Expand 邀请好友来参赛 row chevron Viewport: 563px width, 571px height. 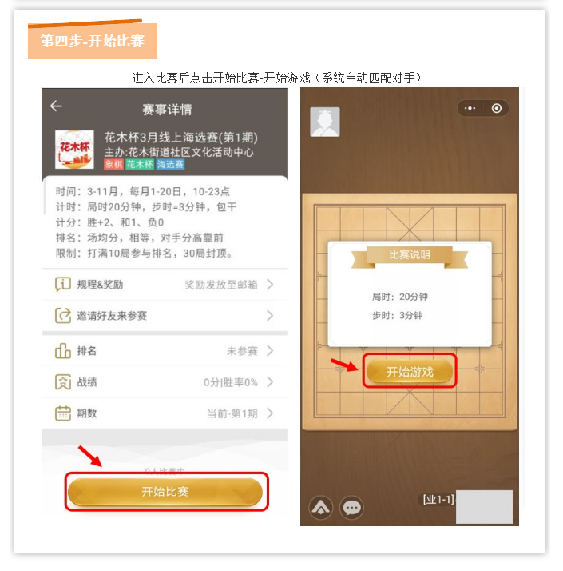click(270, 316)
